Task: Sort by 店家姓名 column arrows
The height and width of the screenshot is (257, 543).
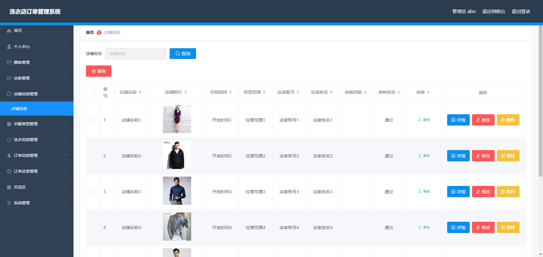Action: tap(331, 92)
